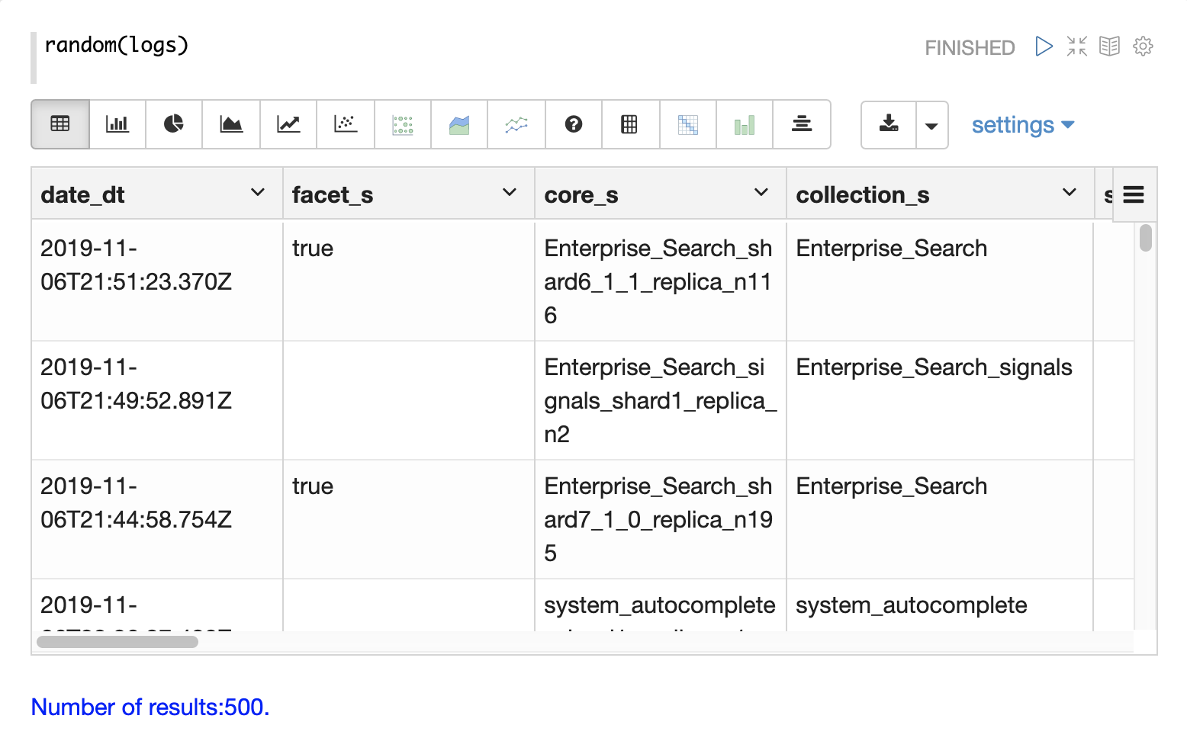This screenshot has height=738, width=1187.
Task: Open the settings link
Action: pos(1022,125)
